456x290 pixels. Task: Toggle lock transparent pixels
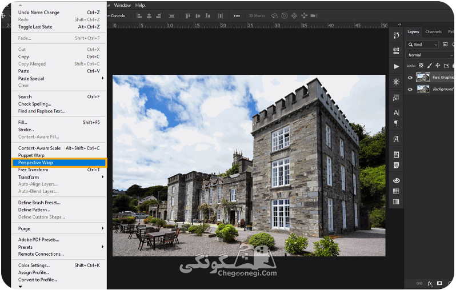coord(421,66)
